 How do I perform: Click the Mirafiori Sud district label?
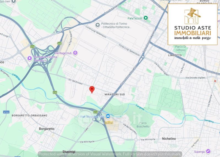coord(115,95)
